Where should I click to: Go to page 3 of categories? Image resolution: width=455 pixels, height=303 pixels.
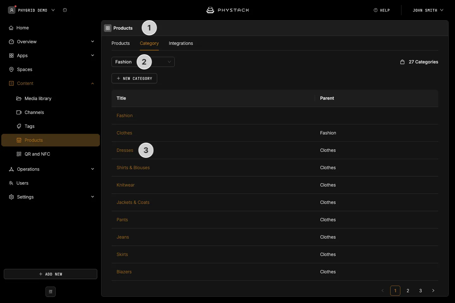pyautogui.click(x=421, y=291)
